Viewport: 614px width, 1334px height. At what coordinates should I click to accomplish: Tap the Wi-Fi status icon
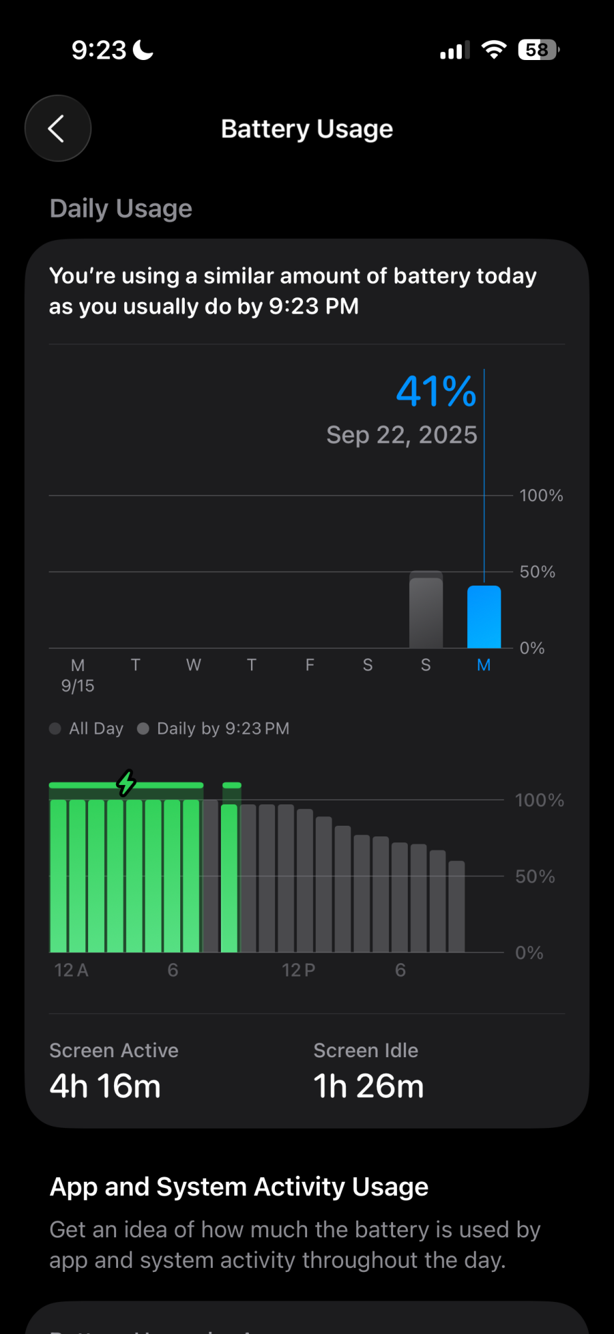click(x=494, y=50)
